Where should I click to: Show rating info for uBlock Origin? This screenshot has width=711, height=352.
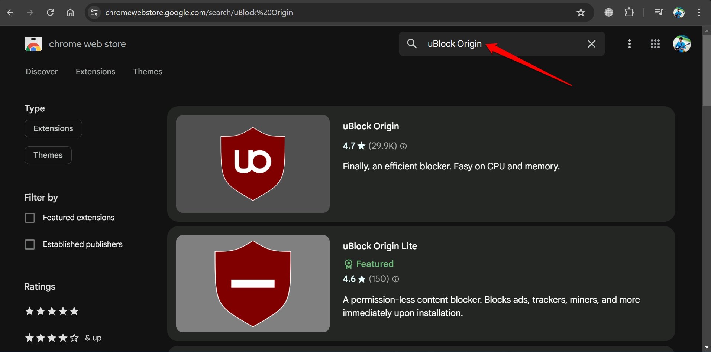point(404,146)
